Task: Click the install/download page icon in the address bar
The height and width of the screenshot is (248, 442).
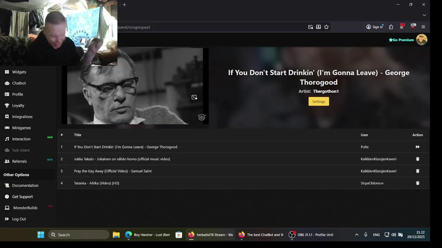Action: 318,27
